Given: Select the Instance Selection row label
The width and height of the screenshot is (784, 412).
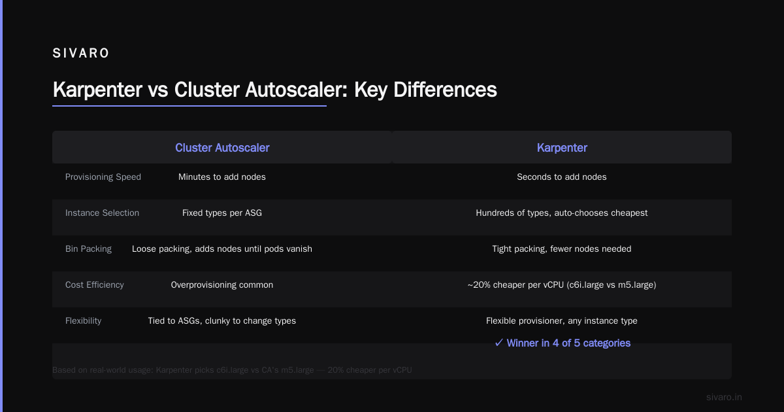Looking at the screenshot, I should 102,213.
